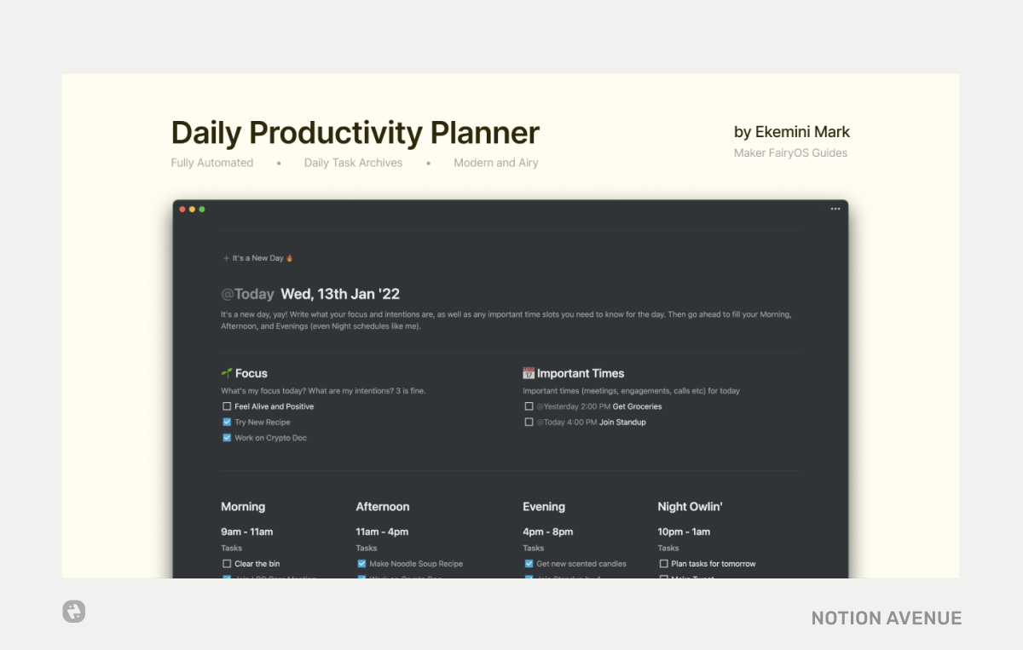Check Plan tasks for tomorrow under Night Owlin'
This screenshot has height=650, width=1023.
[663, 563]
